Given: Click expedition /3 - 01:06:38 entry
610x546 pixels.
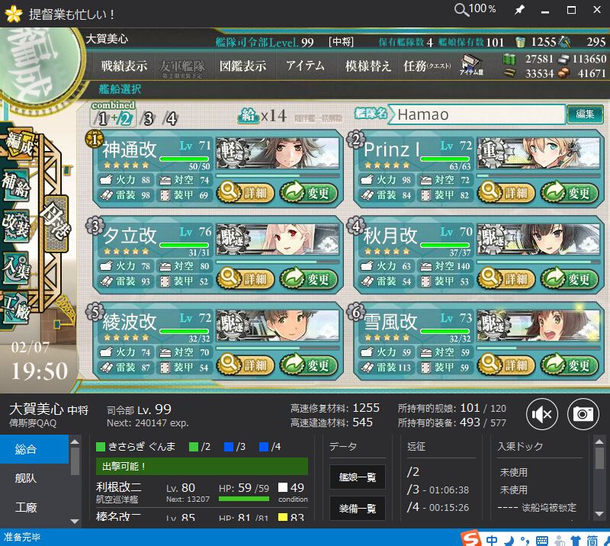Looking at the screenshot, I should coord(438,490).
